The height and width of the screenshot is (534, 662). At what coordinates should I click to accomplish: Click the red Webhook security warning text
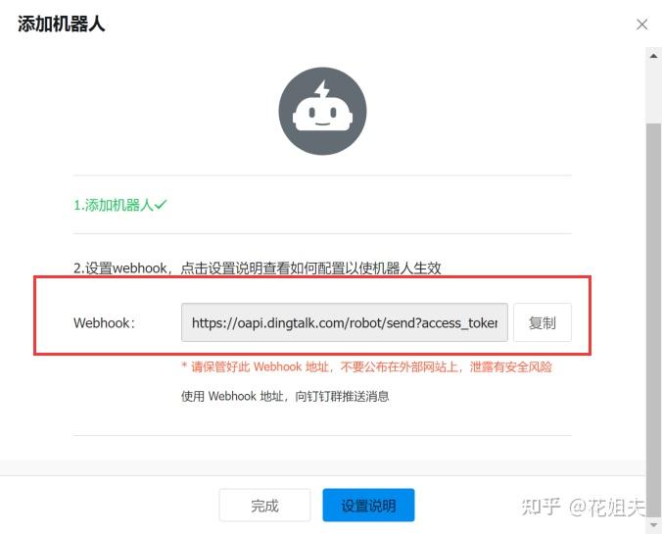tap(366, 366)
